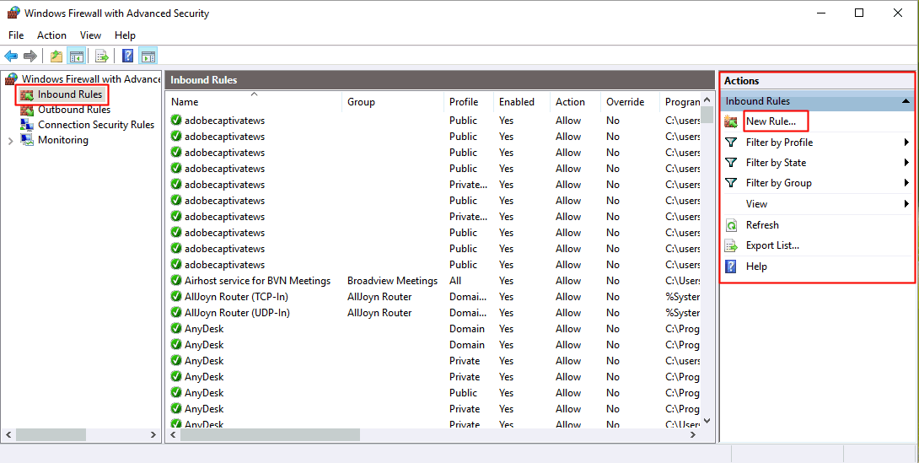Click the rules list vertical scrollbar down arrow
919x463 pixels.
click(707, 420)
